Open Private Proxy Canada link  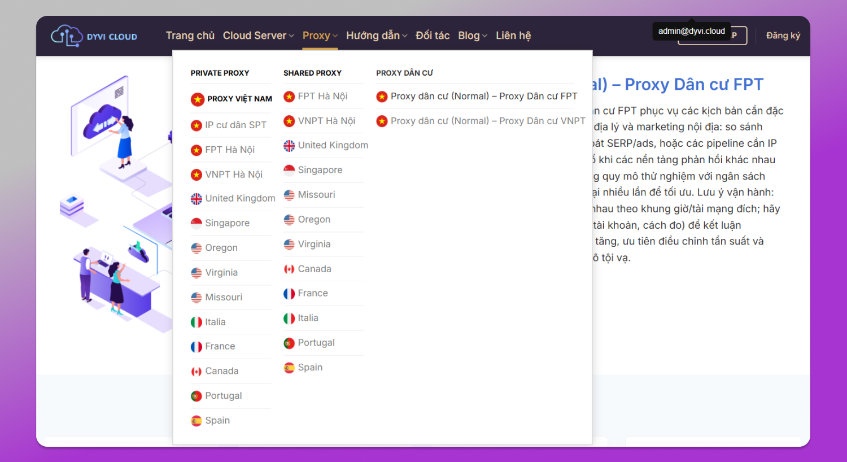pos(222,371)
